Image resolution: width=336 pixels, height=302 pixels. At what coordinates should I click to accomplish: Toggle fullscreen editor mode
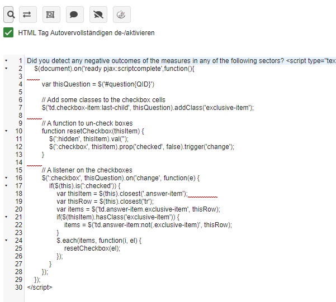[x=51, y=13]
